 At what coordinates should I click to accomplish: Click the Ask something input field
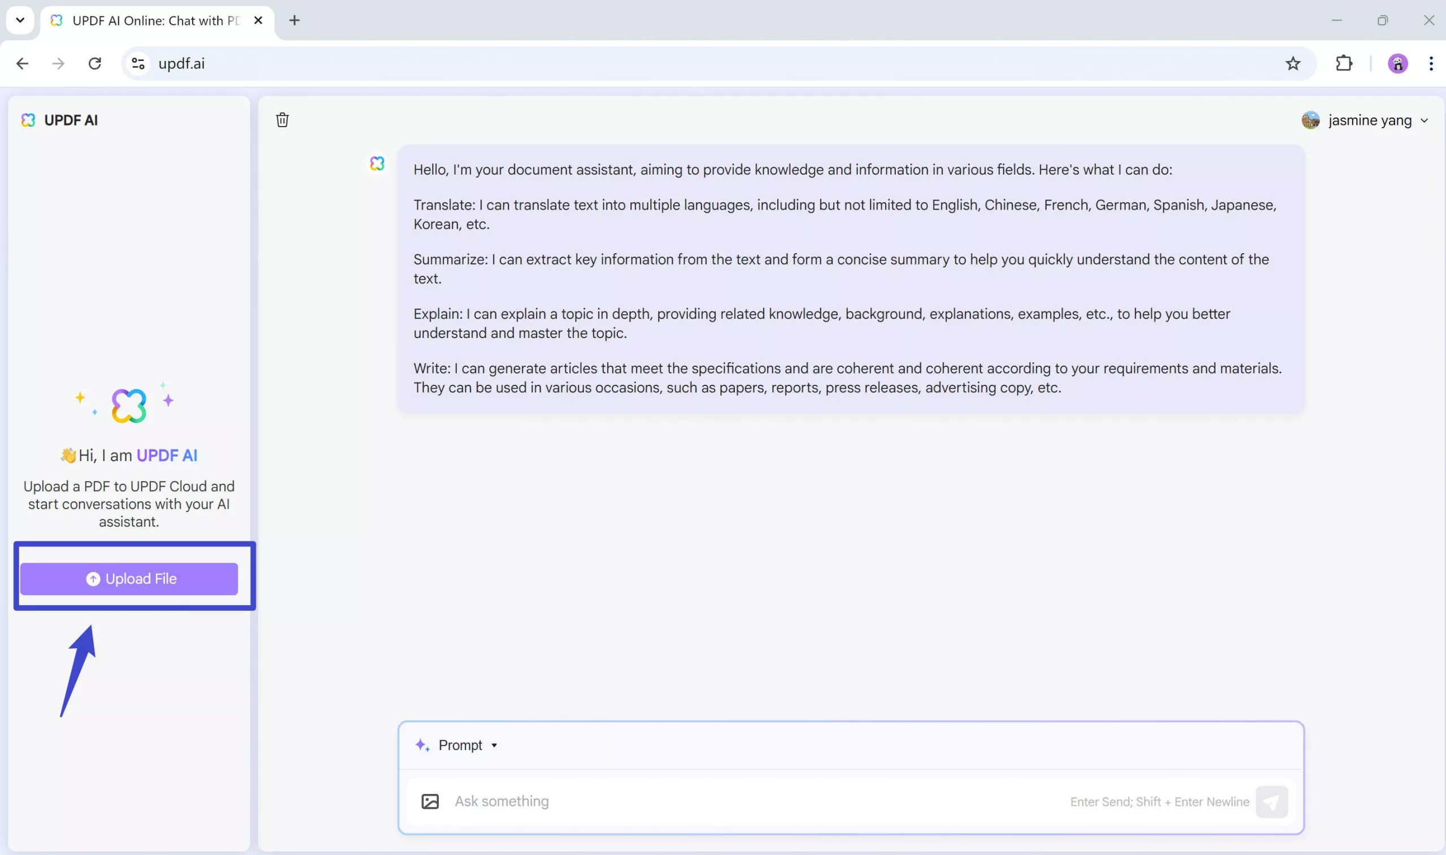point(691,801)
